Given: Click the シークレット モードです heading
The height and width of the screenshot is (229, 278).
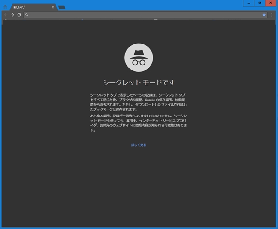Looking at the screenshot, I should (139, 82).
